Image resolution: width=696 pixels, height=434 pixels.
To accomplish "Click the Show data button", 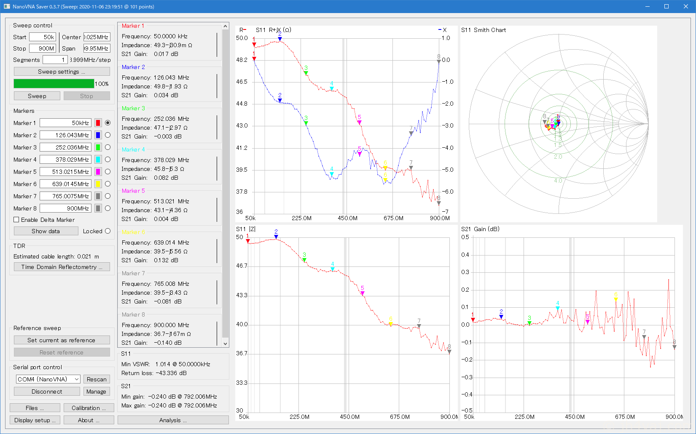I will [x=46, y=231].
